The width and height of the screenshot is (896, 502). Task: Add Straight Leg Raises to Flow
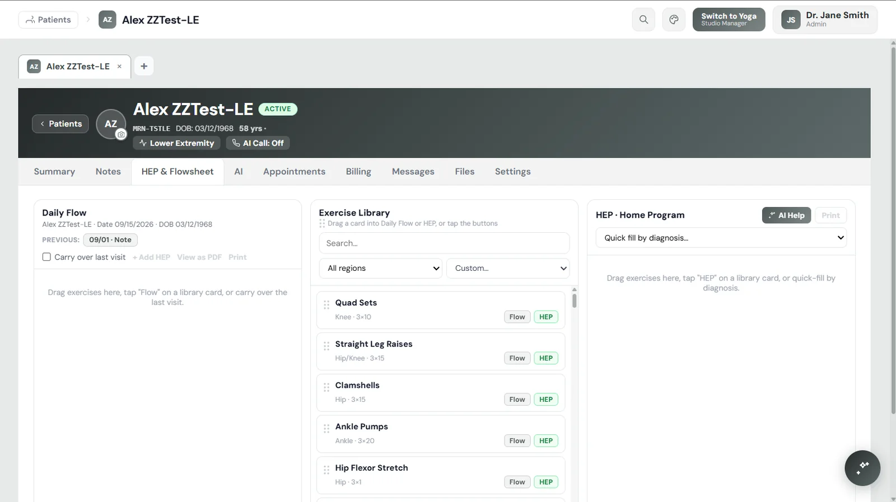coord(517,358)
